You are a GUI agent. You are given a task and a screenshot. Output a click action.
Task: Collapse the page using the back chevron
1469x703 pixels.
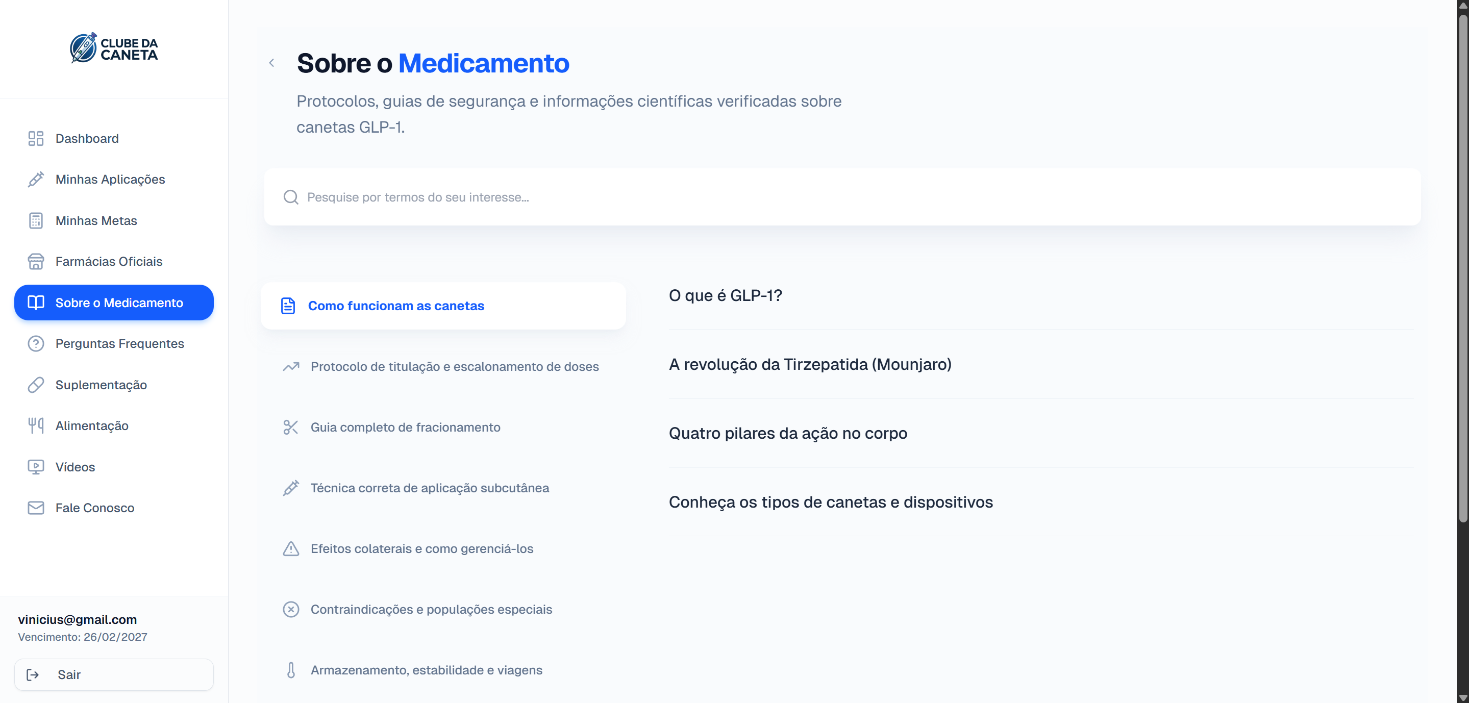pos(272,63)
